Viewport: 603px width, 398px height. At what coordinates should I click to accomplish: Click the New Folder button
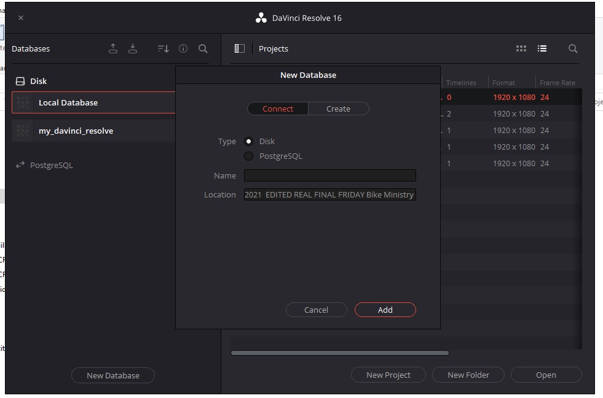click(468, 375)
